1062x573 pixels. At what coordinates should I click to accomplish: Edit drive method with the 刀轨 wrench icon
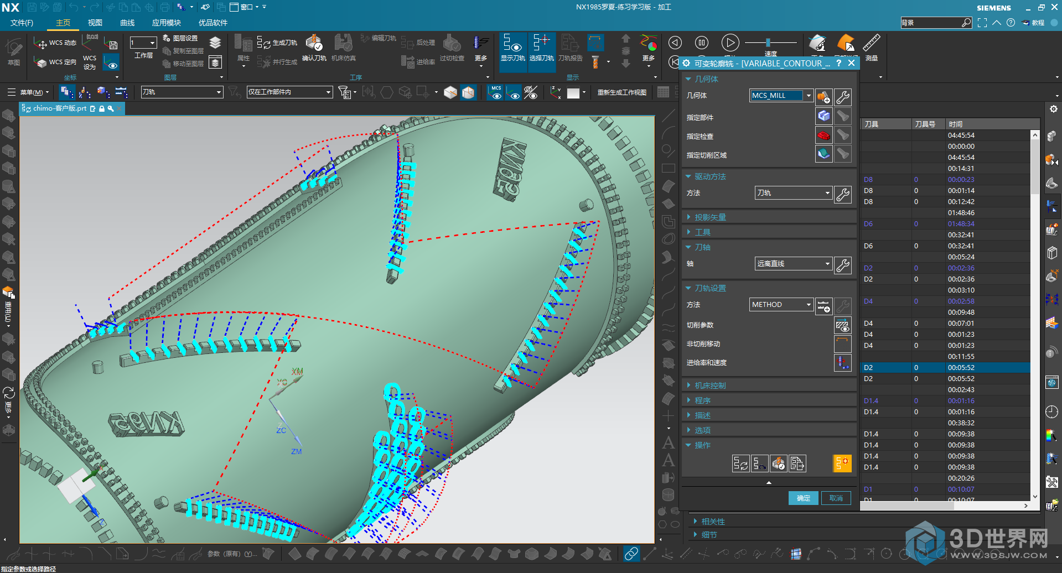[x=842, y=194]
